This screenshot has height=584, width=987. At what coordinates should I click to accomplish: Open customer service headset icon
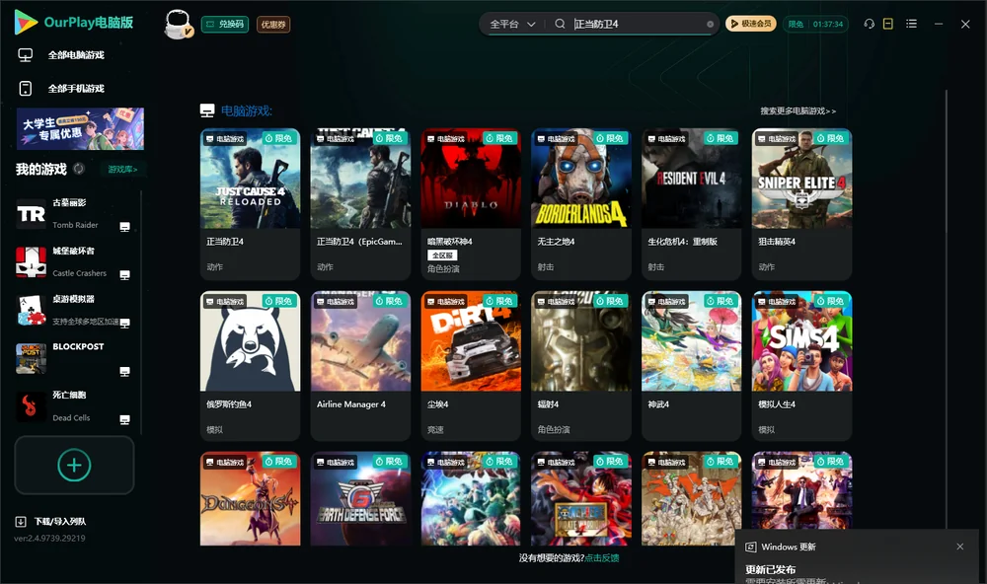[870, 24]
